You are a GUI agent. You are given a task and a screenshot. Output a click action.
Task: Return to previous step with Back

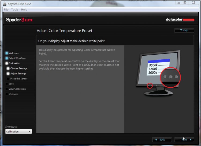[162, 140]
